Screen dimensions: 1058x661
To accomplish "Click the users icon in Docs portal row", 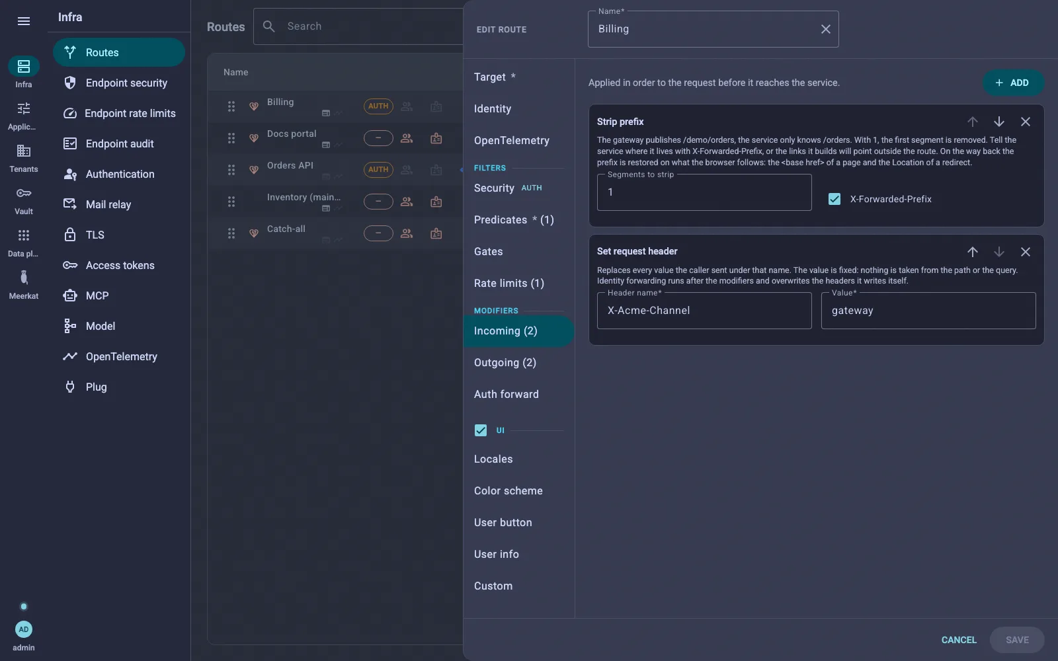I will click(x=407, y=138).
